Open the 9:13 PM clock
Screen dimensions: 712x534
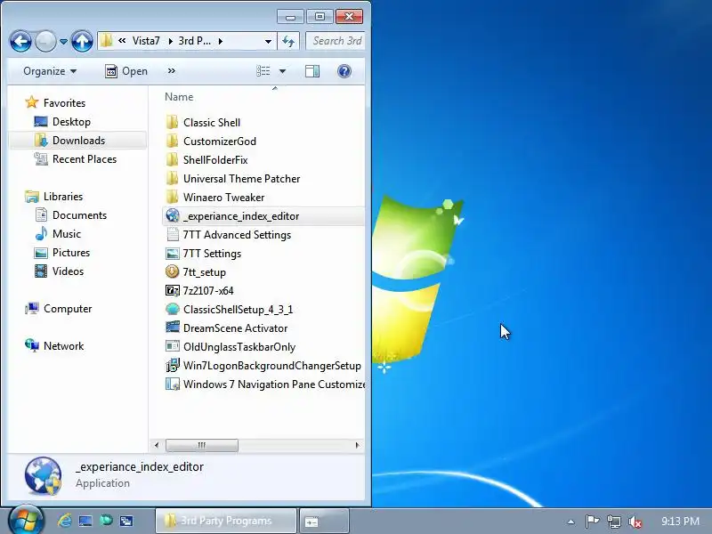(680, 521)
